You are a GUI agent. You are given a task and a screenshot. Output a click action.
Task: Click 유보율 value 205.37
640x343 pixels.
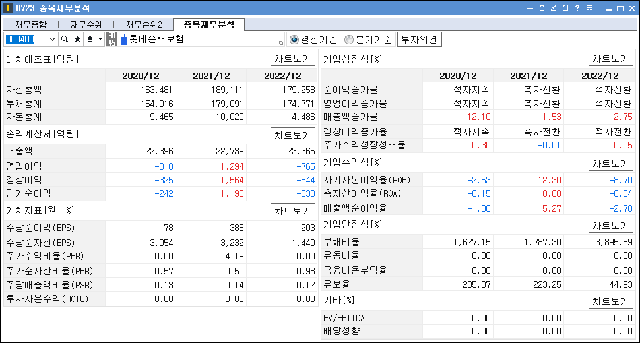pyautogui.click(x=477, y=284)
